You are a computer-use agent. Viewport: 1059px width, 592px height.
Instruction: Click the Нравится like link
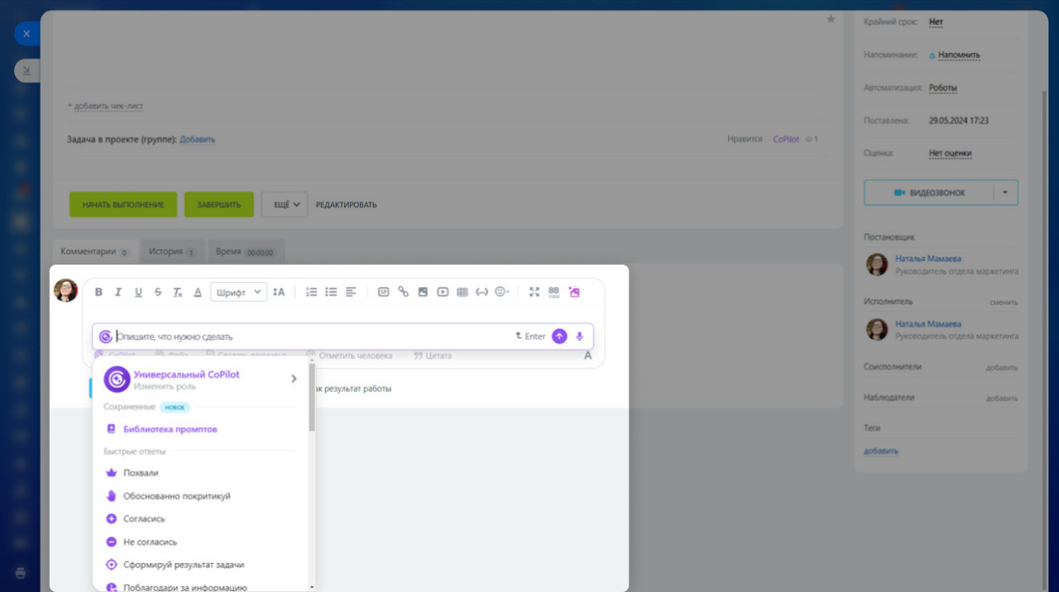(x=745, y=140)
